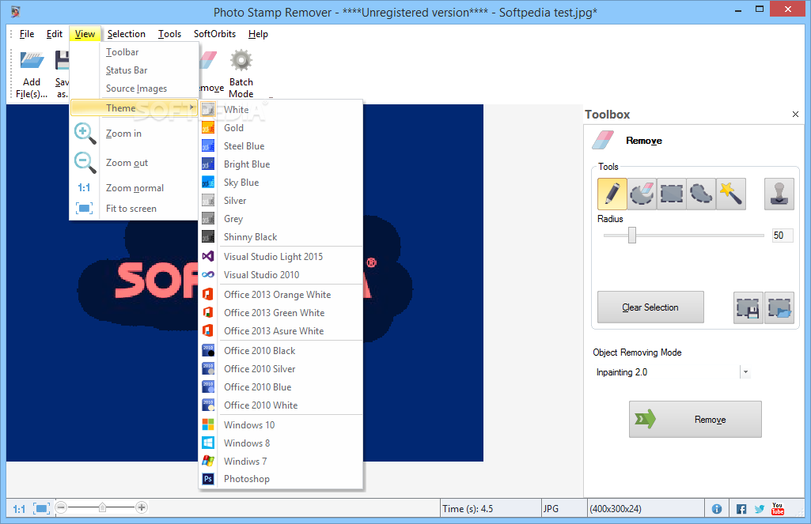Click the Windows 10 logo icon
This screenshot has height=524, width=811.
coord(208,424)
